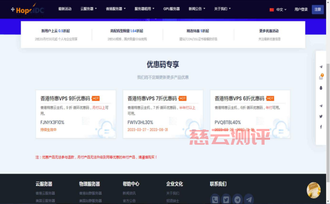
Task: Click coupon code PVQ8T8L40%
Action: point(227,122)
